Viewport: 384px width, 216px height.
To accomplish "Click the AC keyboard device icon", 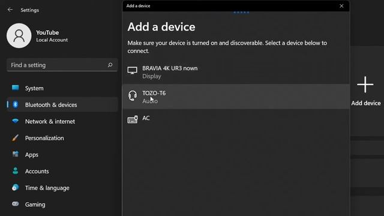I will click(x=133, y=119).
